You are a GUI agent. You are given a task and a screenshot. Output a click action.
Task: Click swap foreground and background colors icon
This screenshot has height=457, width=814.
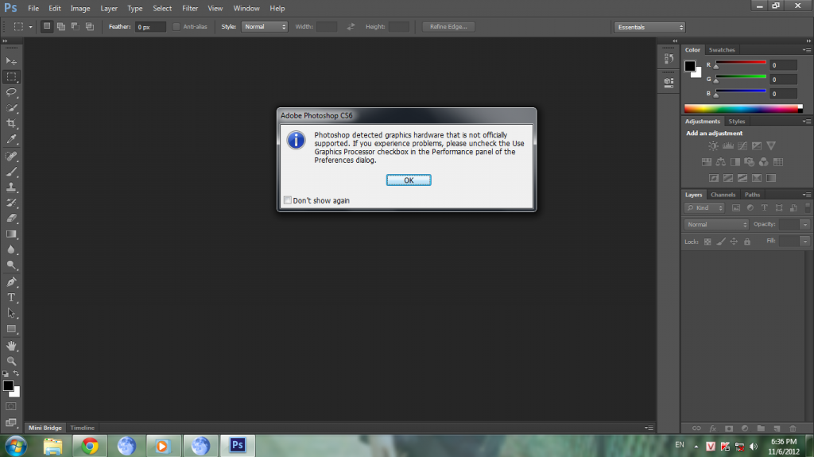coord(16,374)
